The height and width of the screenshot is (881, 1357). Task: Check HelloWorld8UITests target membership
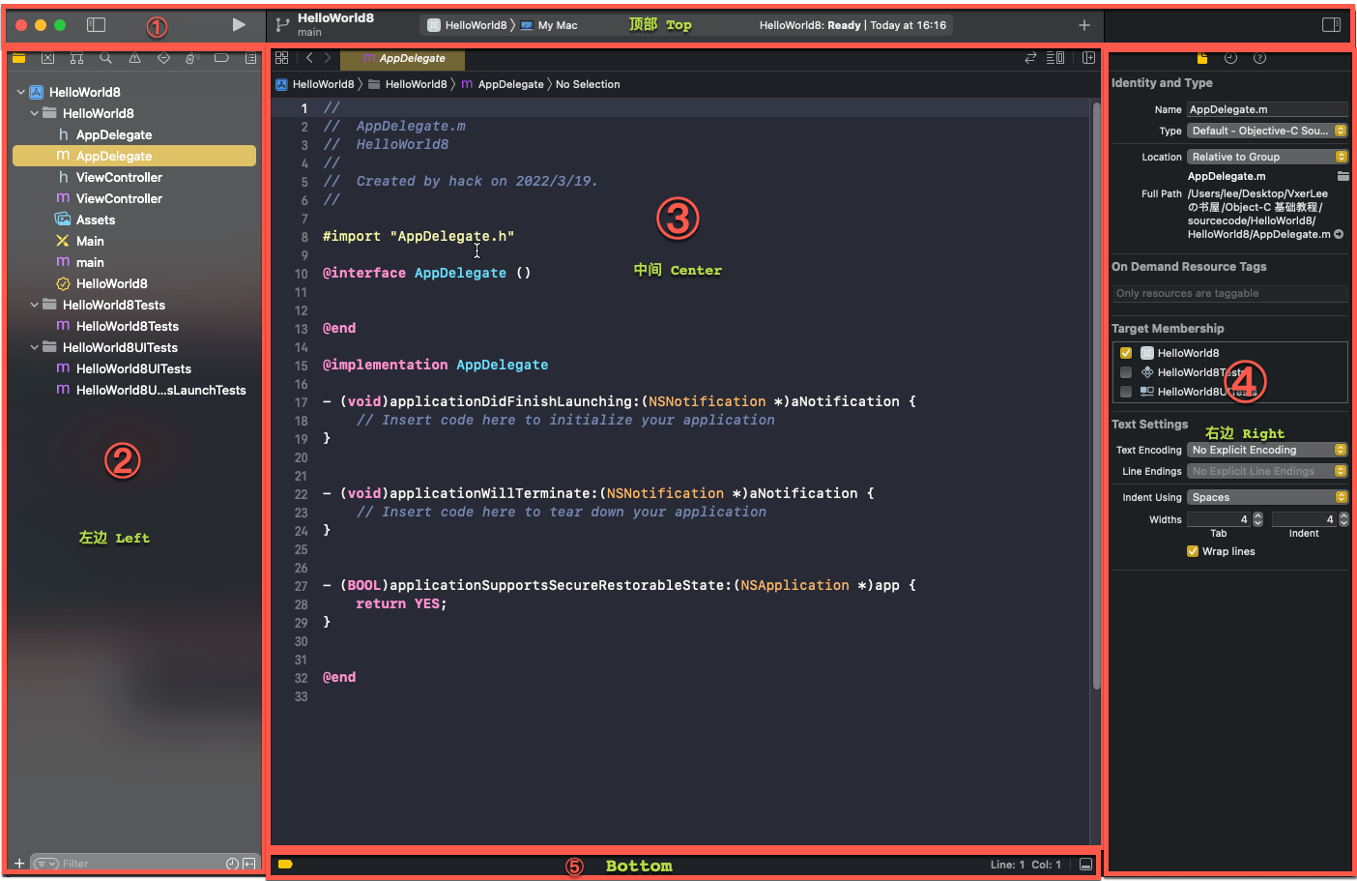coord(1126,392)
